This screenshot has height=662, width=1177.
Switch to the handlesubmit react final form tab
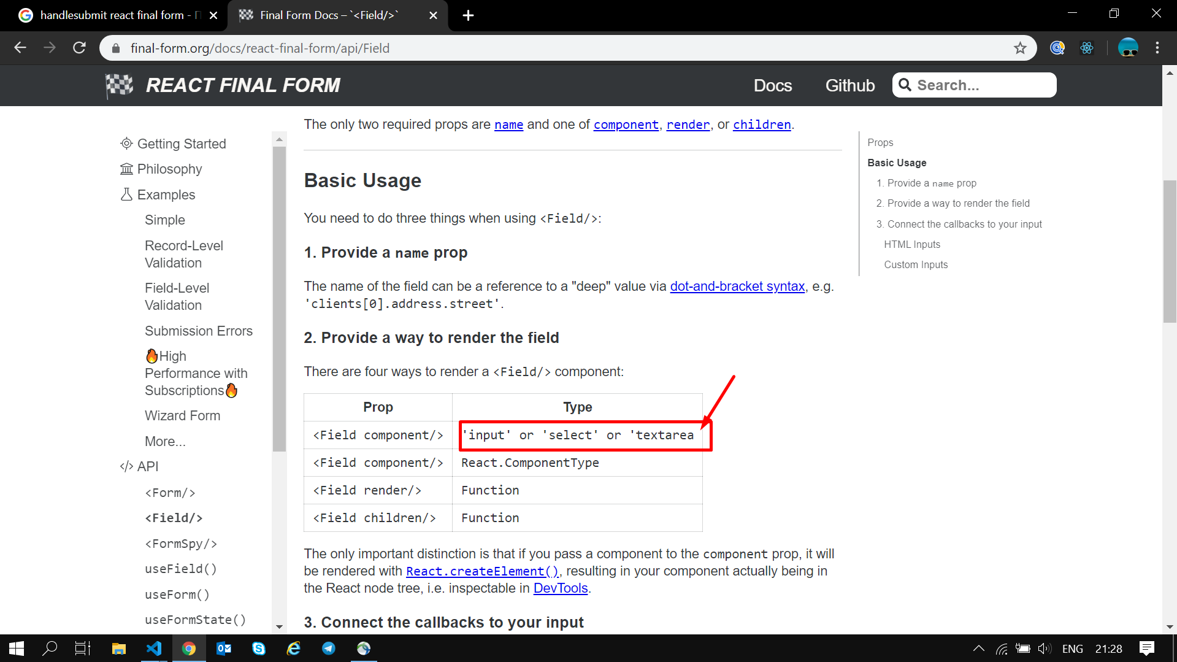click(113, 15)
